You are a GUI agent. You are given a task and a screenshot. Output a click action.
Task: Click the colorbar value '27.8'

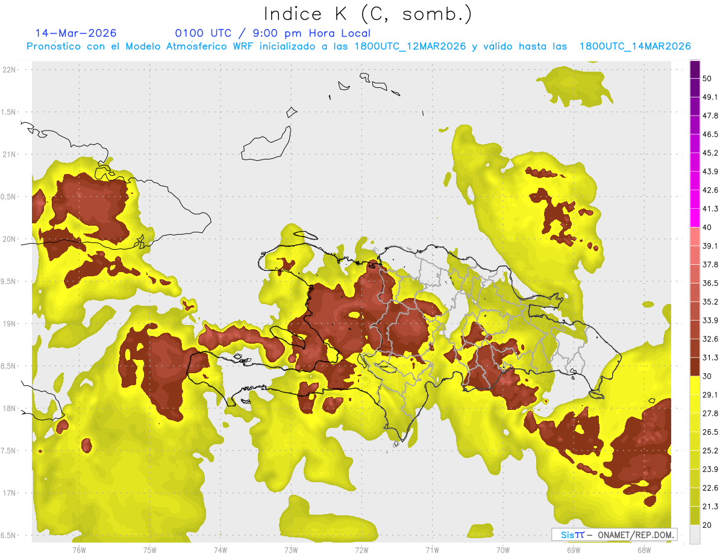[710, 414]
